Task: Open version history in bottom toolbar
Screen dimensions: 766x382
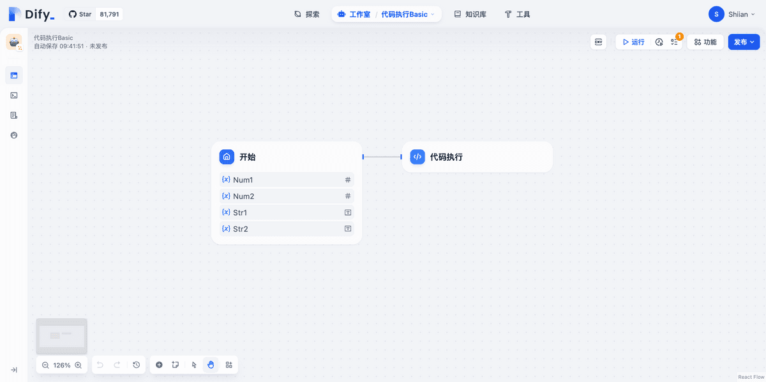Action: point(136,365)
